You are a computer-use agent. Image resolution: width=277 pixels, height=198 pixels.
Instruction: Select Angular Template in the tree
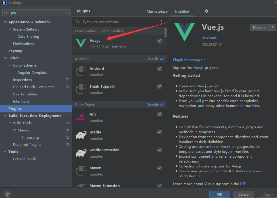click(x=32, y=73)
